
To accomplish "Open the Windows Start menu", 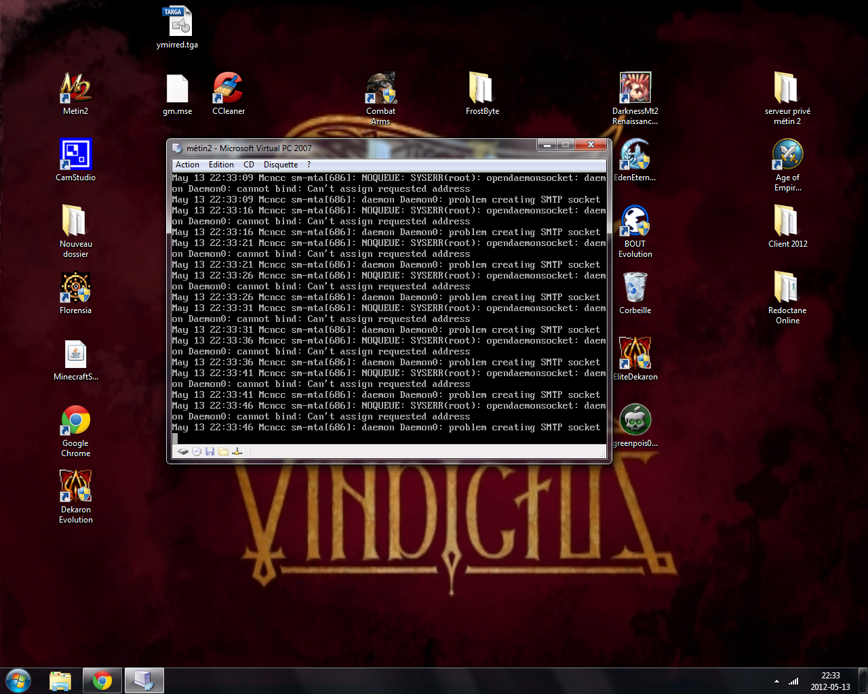I will click(18, 680).
